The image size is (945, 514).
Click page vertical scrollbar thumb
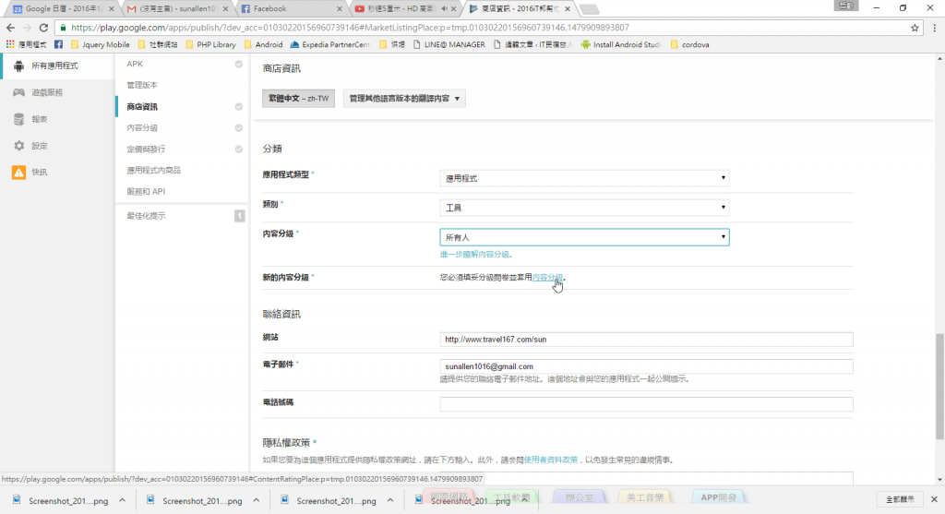point(939,387)
